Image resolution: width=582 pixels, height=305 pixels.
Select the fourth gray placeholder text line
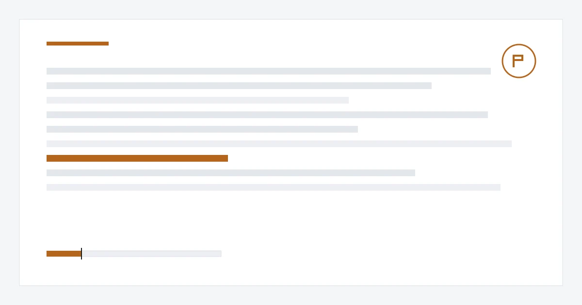(267, 115)
